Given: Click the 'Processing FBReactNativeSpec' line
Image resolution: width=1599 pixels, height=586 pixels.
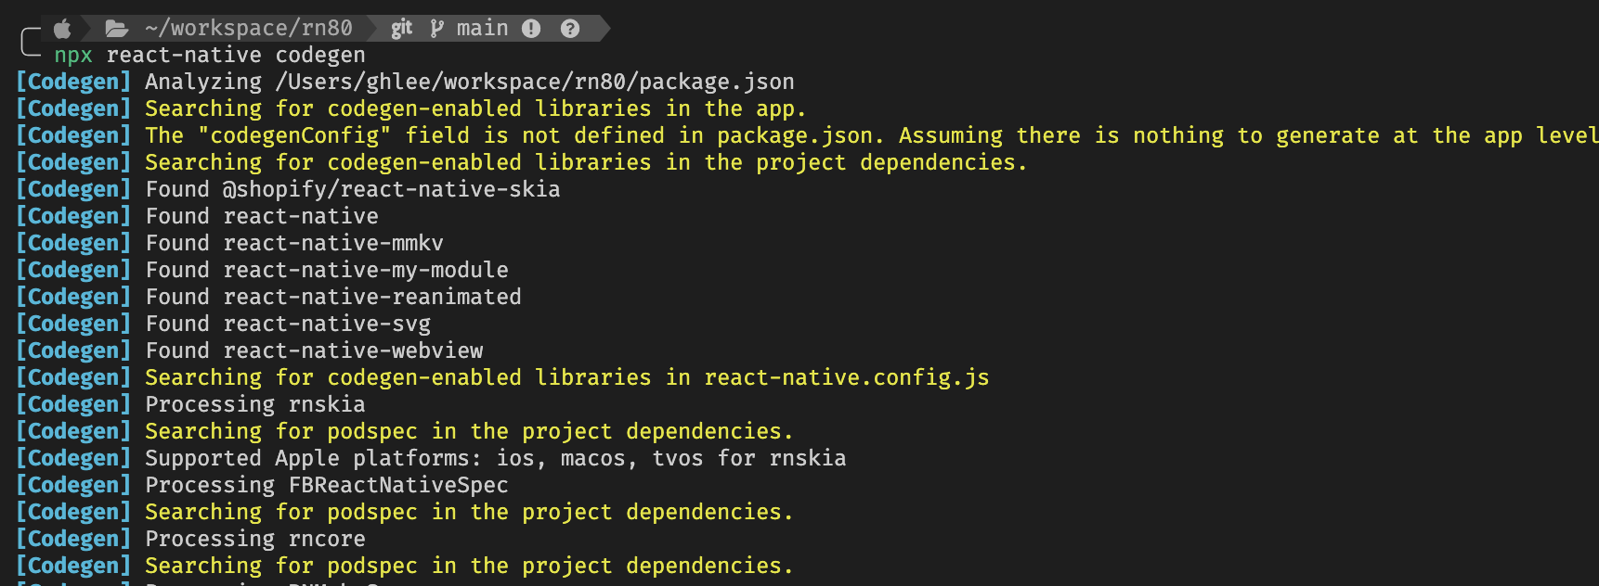Looking at the screenshot, I should point(327,486).
